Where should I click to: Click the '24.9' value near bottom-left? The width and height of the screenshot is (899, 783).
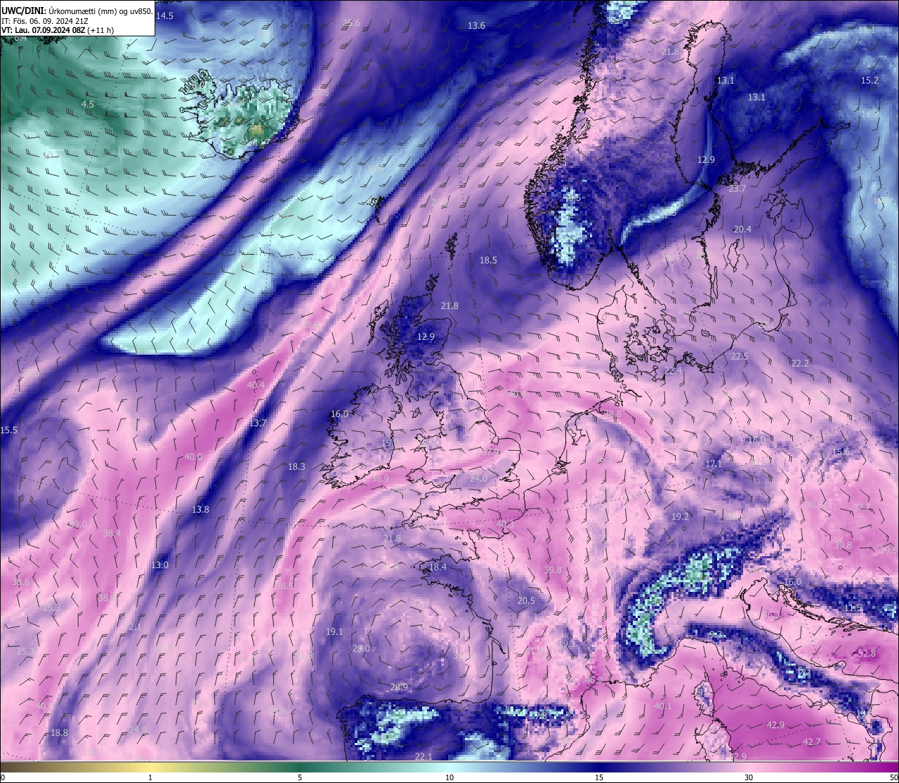pyautogui.click(x=138, y=730)
